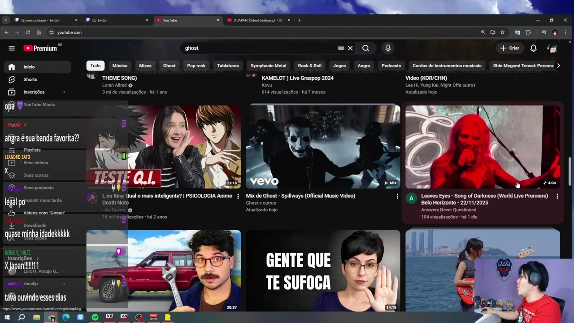This screenshot has width=574, height=323.
Task: Open Mix de Ghost - Spillways title
Action: click(300, 196)
